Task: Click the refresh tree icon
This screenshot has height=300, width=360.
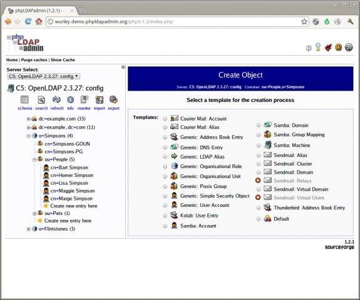Action: [56, 100]
